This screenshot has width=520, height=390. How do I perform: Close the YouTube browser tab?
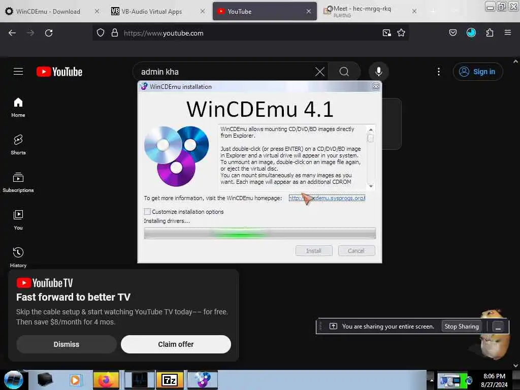tap(309, 11)
